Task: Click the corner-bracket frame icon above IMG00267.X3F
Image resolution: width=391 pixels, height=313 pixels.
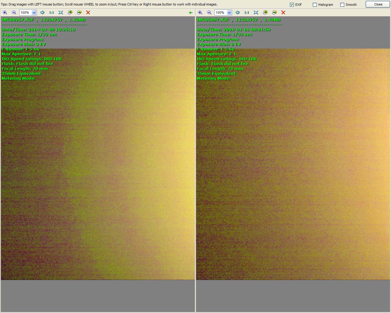Action: coord(61,13)
